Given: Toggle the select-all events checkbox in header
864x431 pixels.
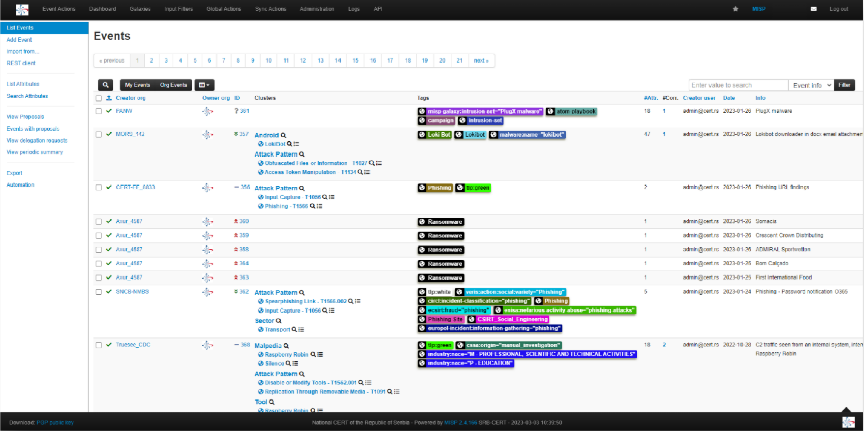Looking at the screenshot, I should pos(99,98).
